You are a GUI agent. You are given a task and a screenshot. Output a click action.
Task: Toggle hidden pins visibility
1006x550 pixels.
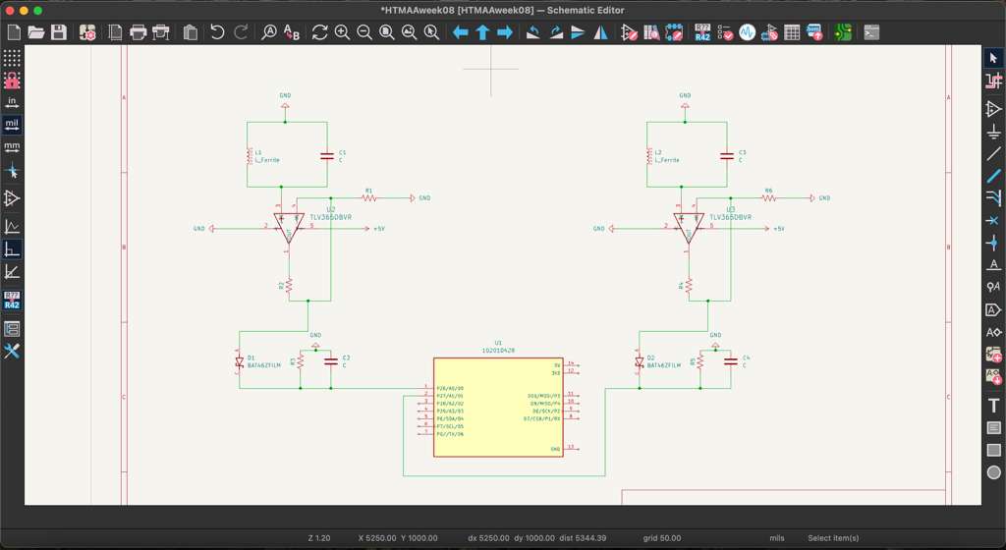pyautogui.click(x=12, y=198)
